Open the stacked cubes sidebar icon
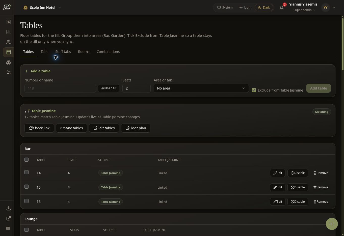This screenshot has width=344, height=236. coord(8,62)
